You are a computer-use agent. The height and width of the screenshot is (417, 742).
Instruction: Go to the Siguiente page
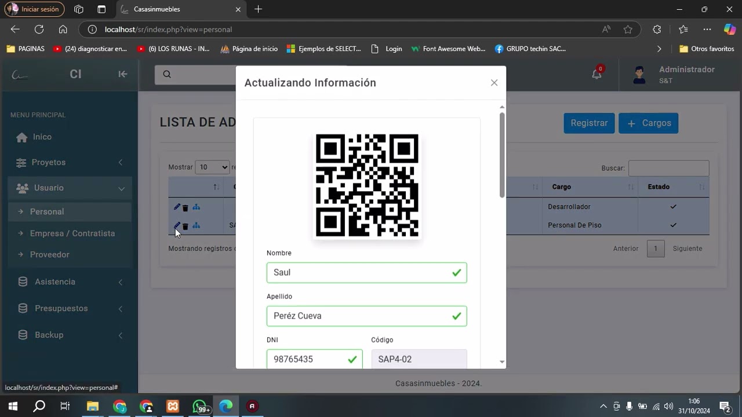tap(688, 248)
